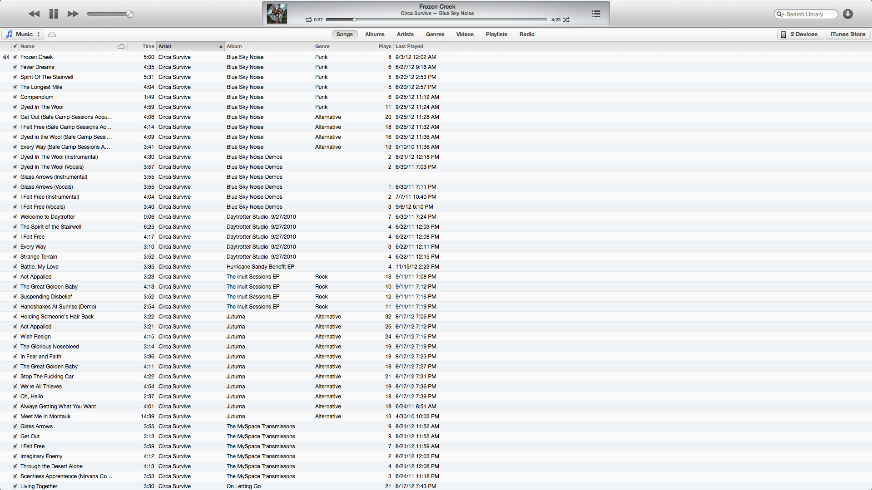Toggle the repeat icon in now playing

click(x=309, y=20)
